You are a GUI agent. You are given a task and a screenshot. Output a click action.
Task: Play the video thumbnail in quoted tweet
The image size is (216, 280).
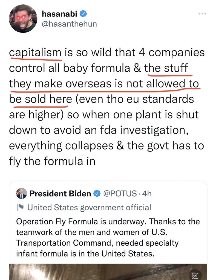click(x=108, y=272)
